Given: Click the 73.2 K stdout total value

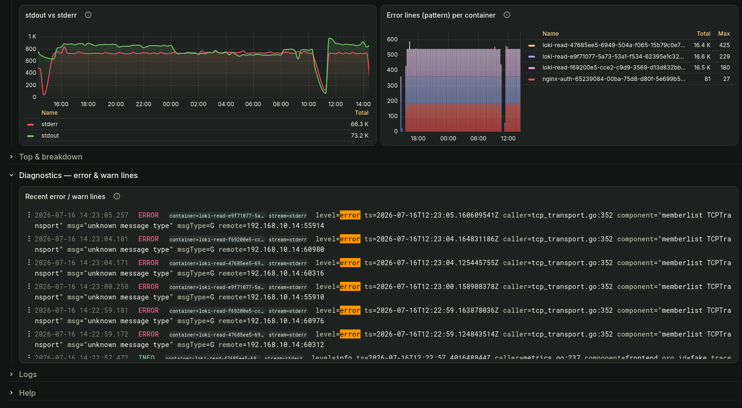Looking at the screenshot, I should pyautogui.click(x=360, y=136).
